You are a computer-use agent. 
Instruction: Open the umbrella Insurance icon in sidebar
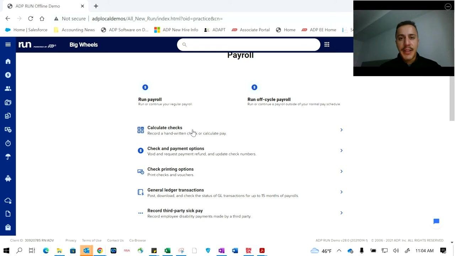(x=8, y=157)
